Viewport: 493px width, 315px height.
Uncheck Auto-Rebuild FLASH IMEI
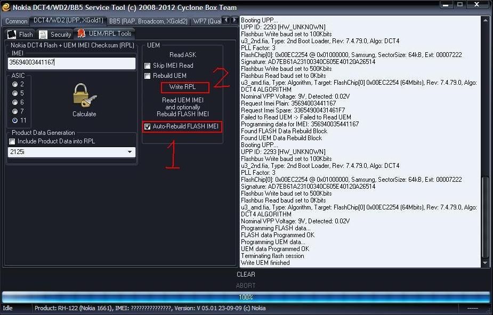pos(148,127)
